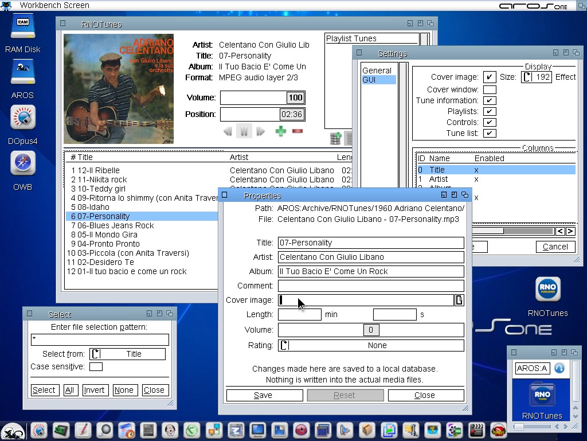Open the RNOTunes desktop icon

tap(547, 290)
